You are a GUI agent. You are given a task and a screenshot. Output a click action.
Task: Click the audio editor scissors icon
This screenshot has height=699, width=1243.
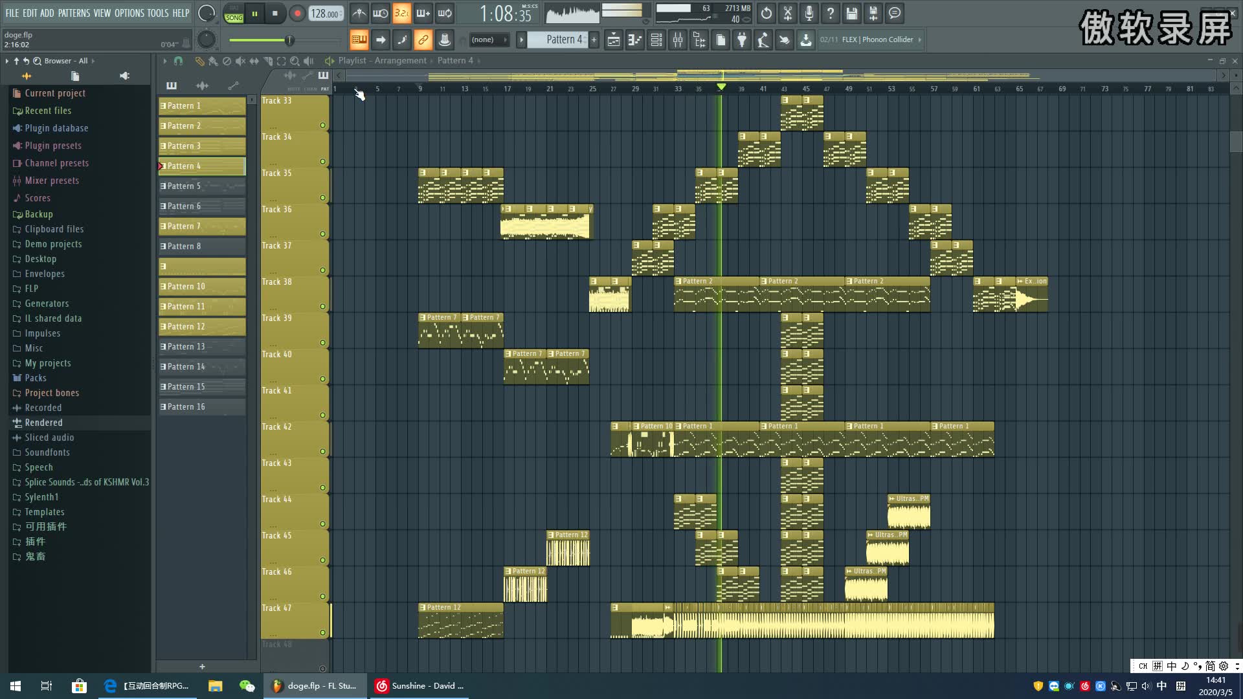(x=788, y=13)
